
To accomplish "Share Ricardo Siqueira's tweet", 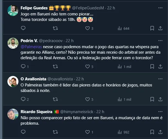I will 160,132.
